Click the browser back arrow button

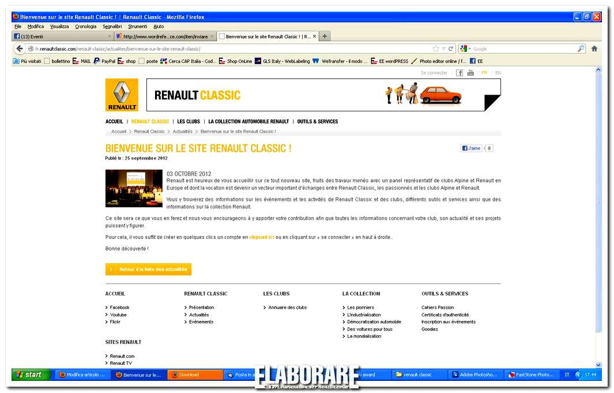tap(19, 48)
